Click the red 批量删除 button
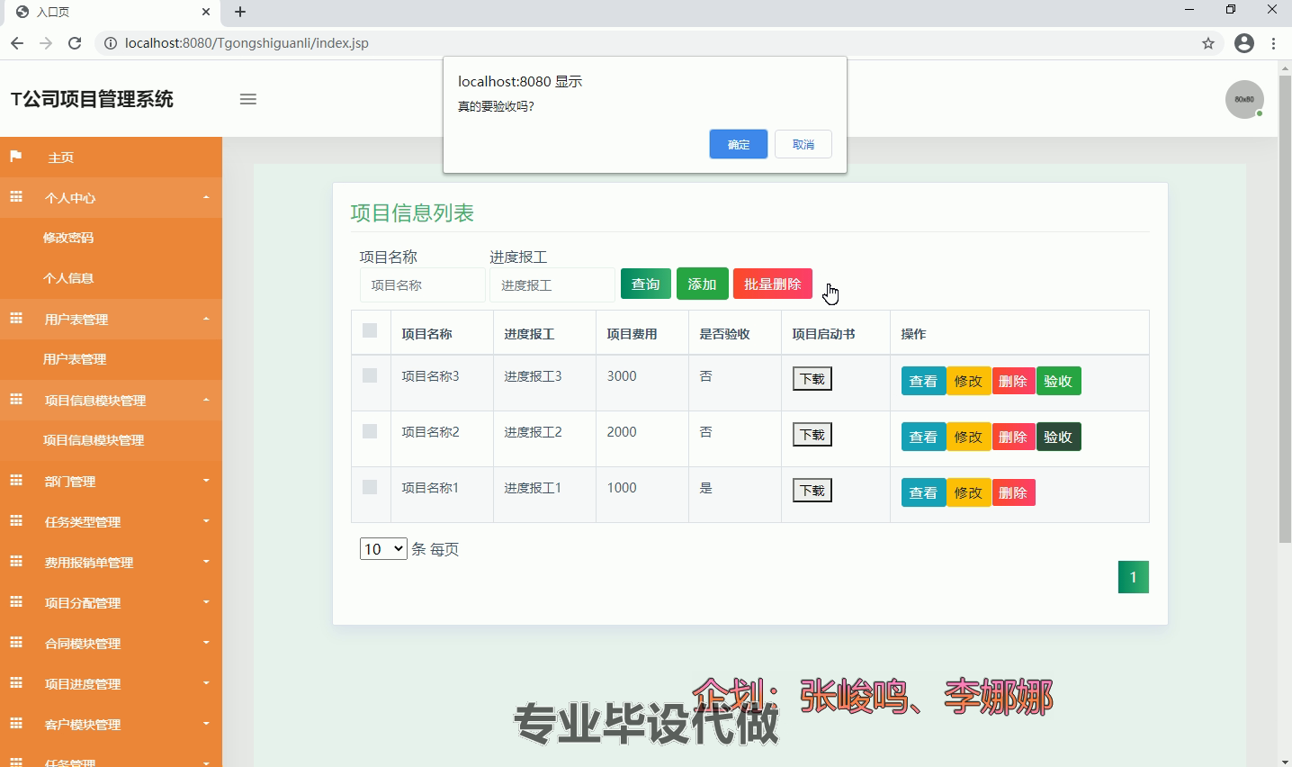Viewport: 1292px width, 767px height. (773, 284)
